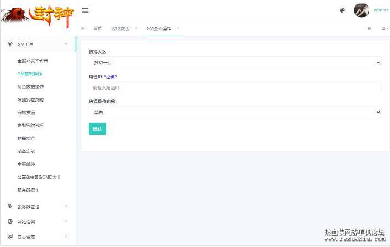390x247 pixels.
Task: Open 定制宠物资质 in the sidebar
Action: pos(30,125)
